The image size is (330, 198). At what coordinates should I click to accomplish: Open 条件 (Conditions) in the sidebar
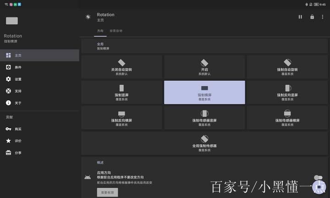(x=39, y=67)
